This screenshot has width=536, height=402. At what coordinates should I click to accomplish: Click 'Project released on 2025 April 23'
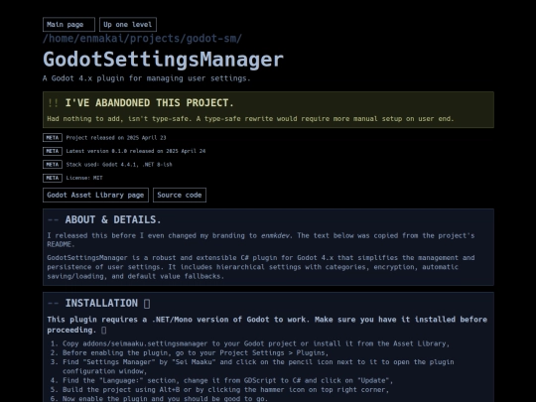[116, 138]
